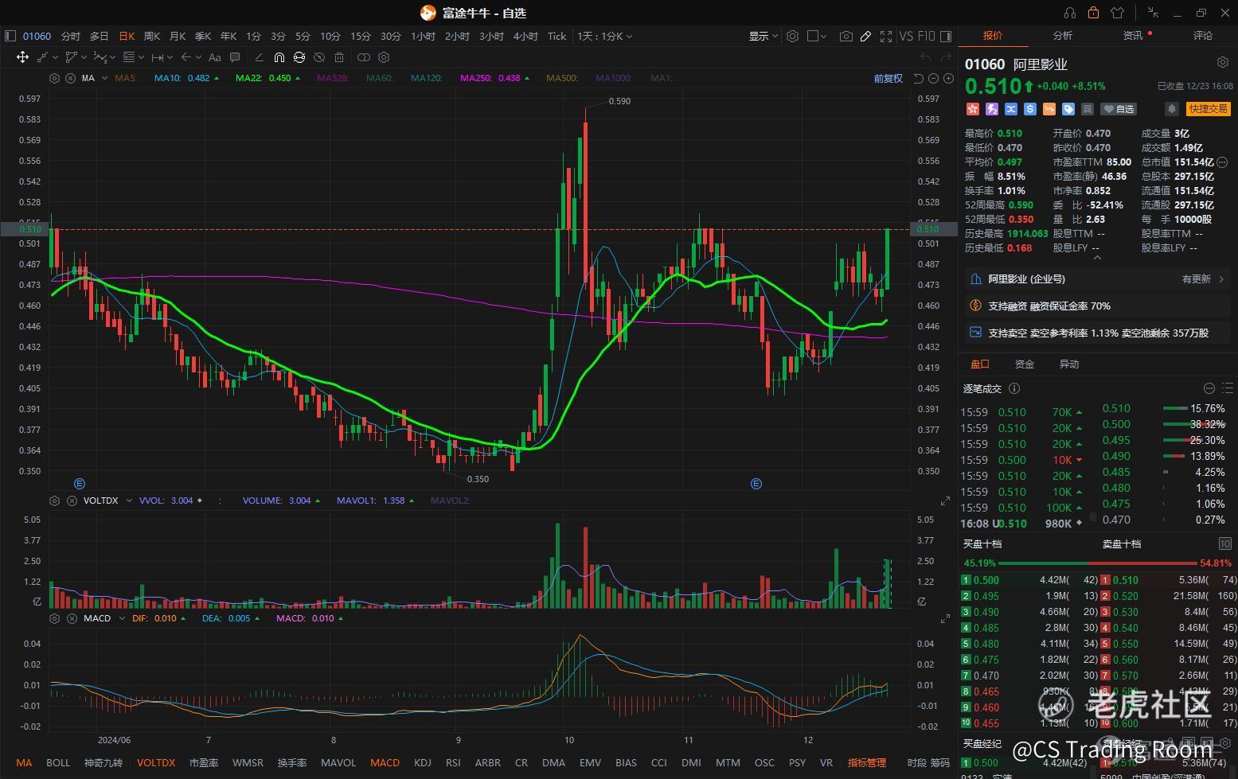Click the orange lock icon in title bar

[1093, 13]
